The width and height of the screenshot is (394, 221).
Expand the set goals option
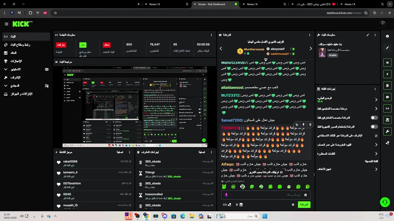tap(376, 169)
